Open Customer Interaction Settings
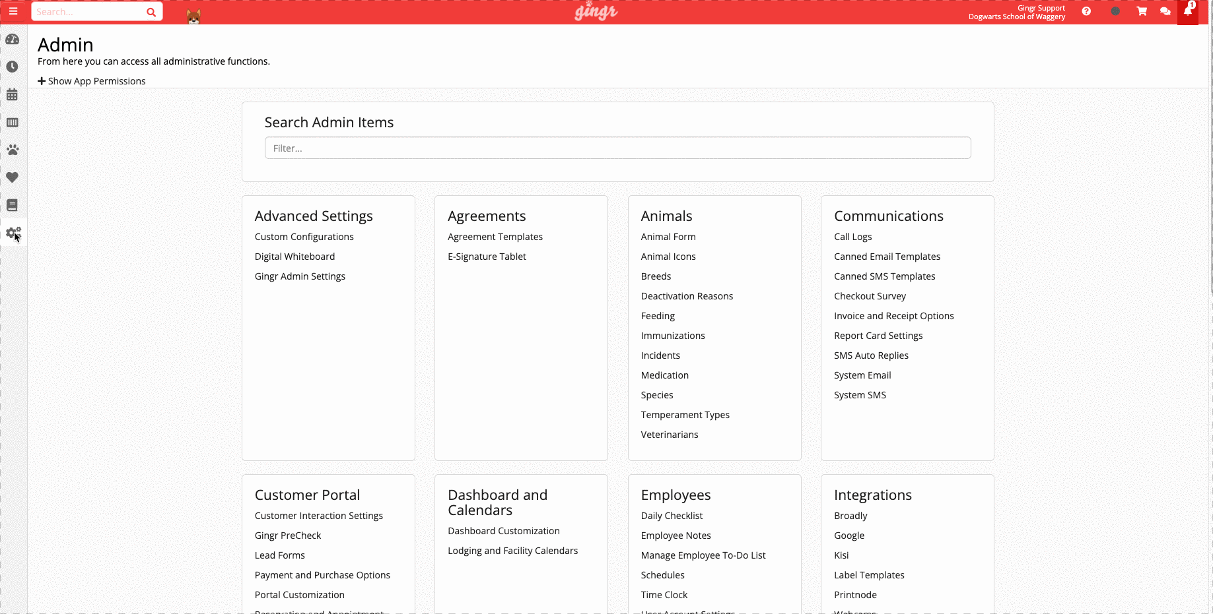1213x614 pixels. pyautogui.click(x=319, y=516)
